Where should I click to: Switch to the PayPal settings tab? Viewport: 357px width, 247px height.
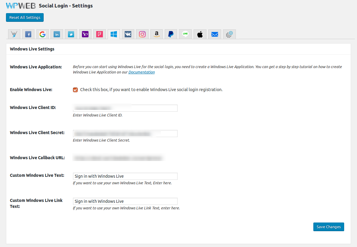(x=171, y=34)
